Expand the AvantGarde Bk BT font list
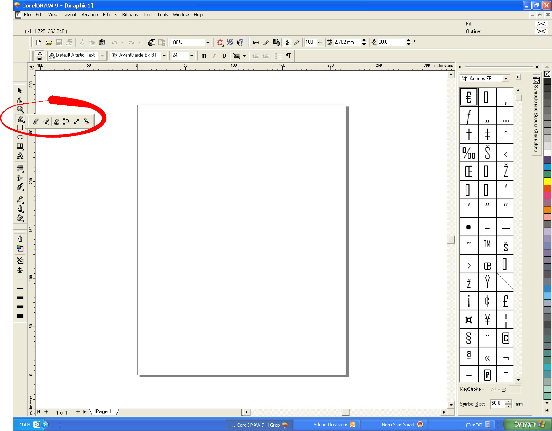The image size is (552, 431). click(164, 56)
